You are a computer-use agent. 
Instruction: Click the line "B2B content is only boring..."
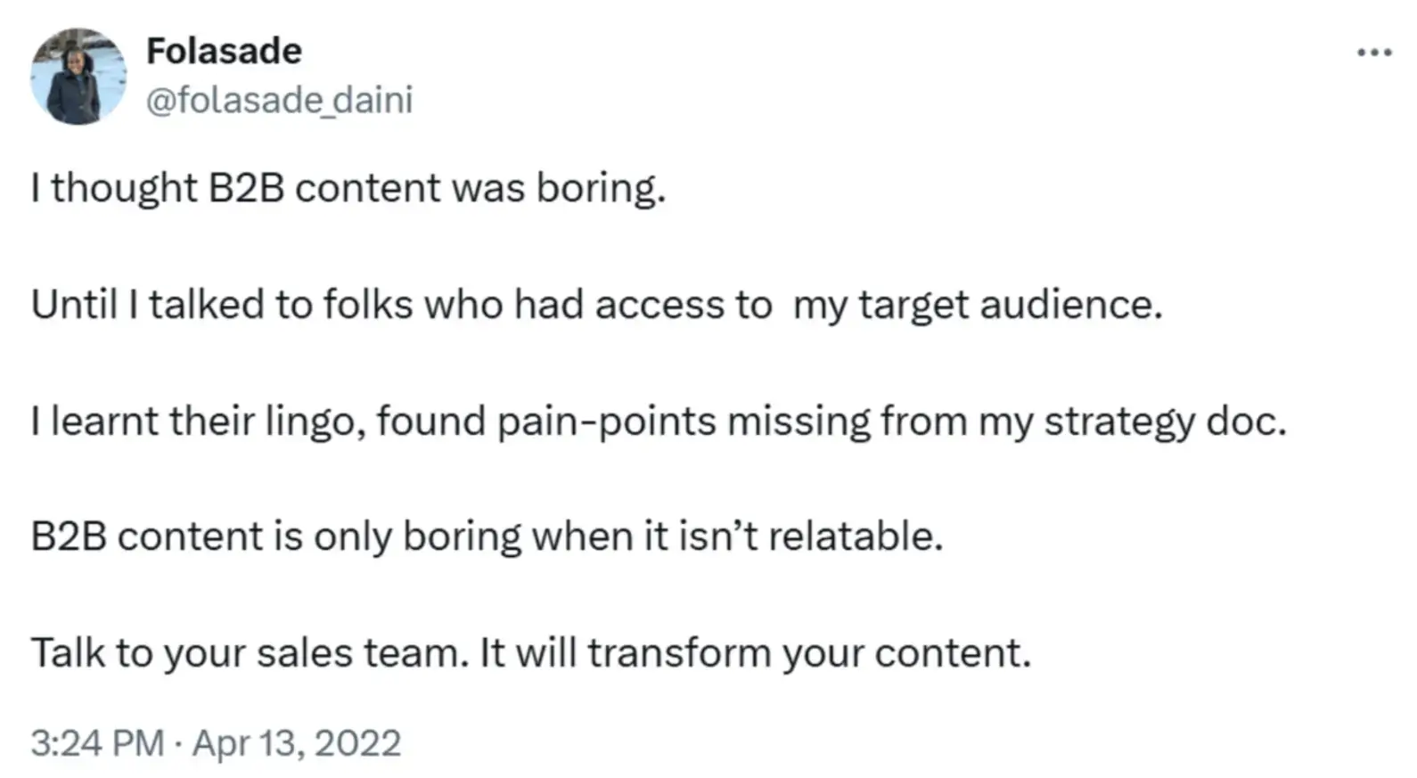pos(487,536)
